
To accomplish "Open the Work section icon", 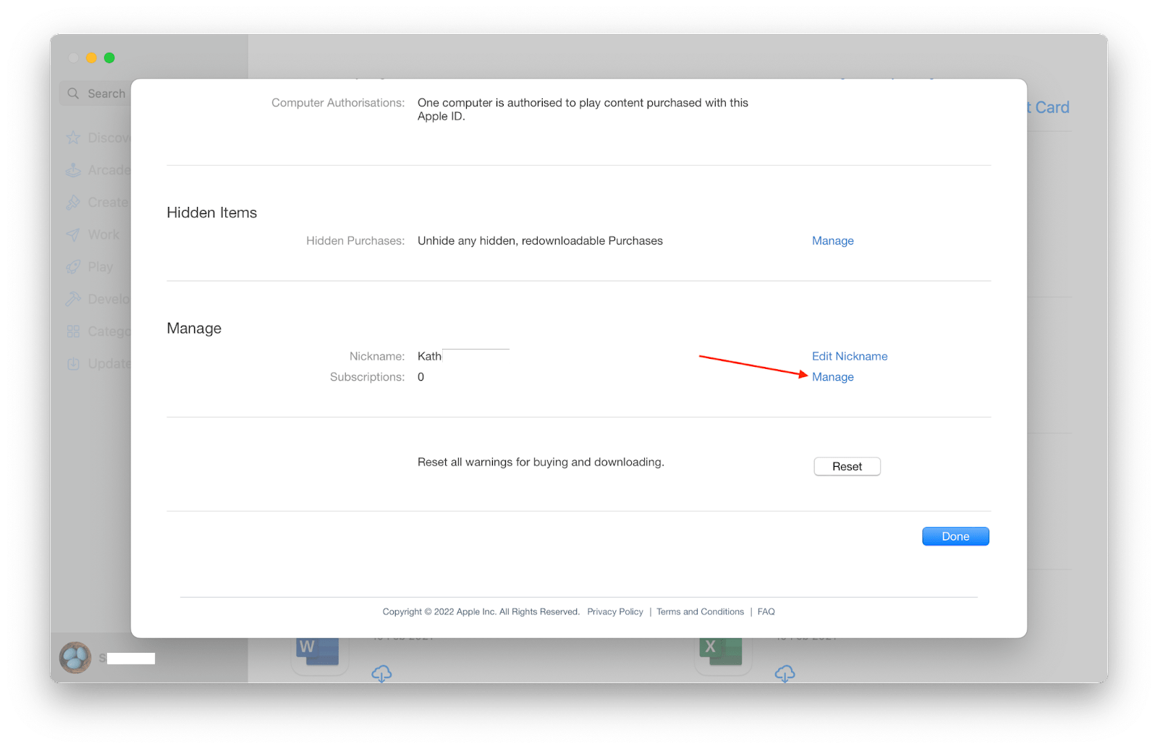I will click(x=74, y=234).
